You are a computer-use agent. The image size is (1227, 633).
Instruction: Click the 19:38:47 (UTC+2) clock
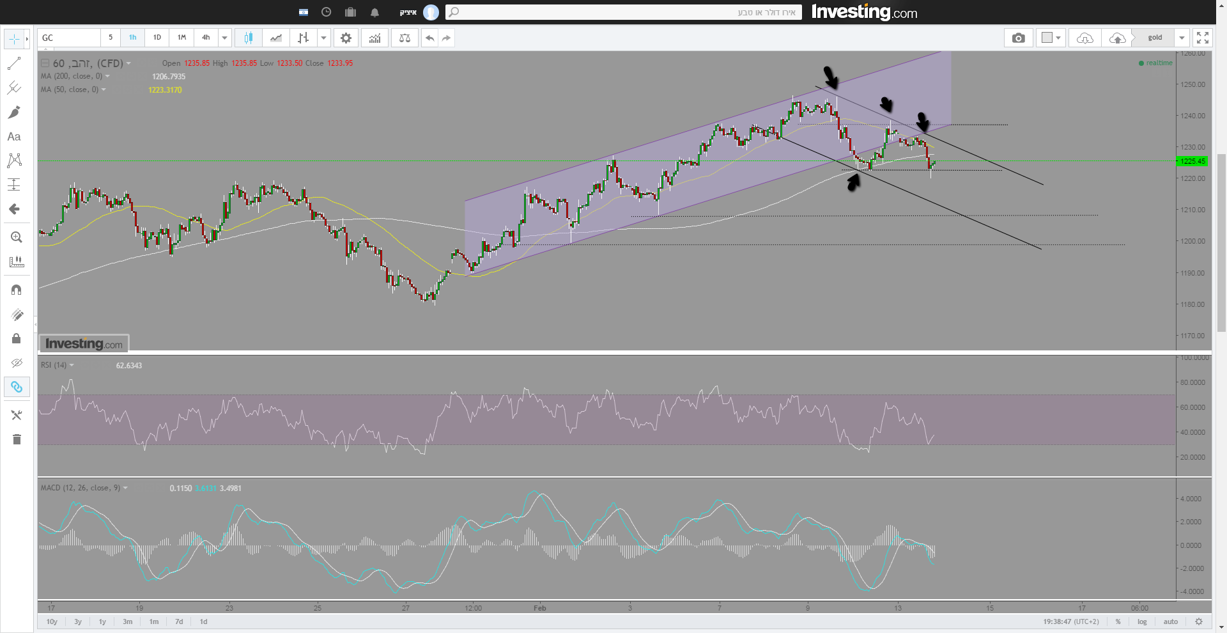pos(1071,621)
